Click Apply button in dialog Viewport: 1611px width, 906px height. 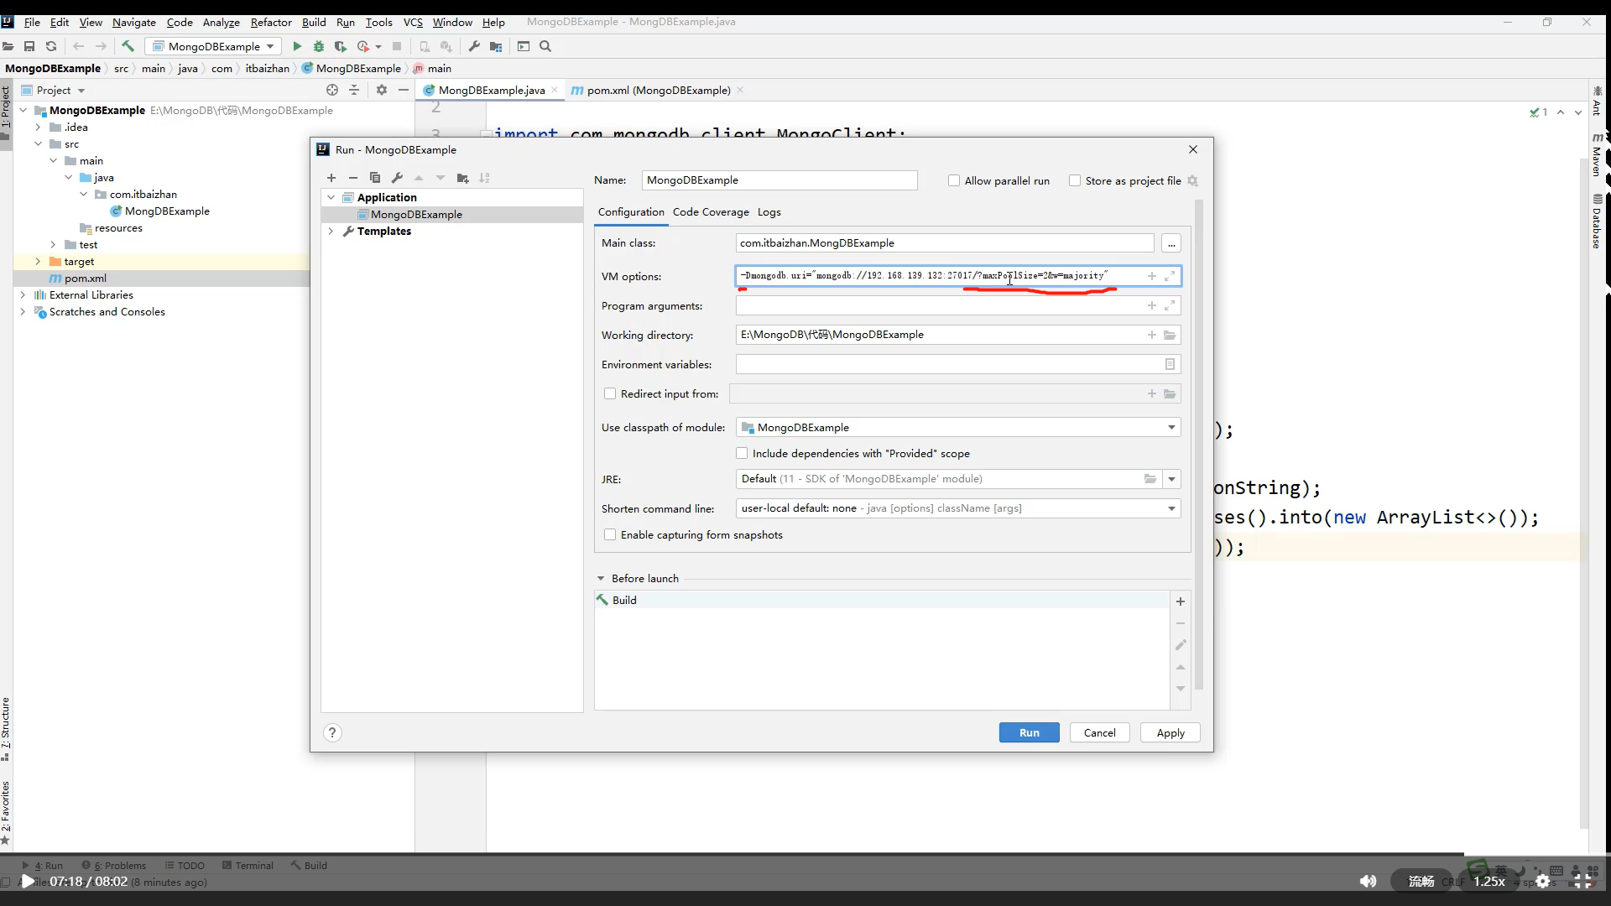pyautogui.click(x=1170, y=732)
